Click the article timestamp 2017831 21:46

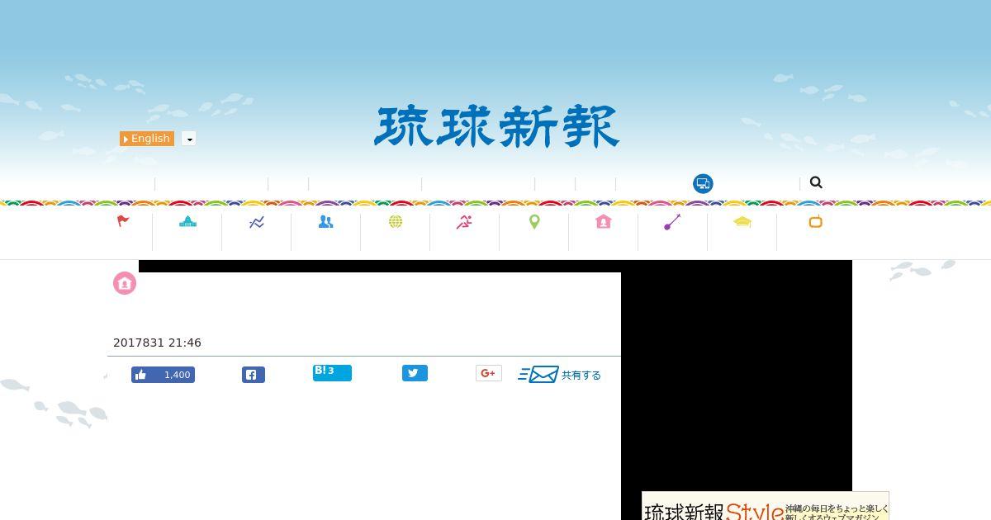coord(157,343)
